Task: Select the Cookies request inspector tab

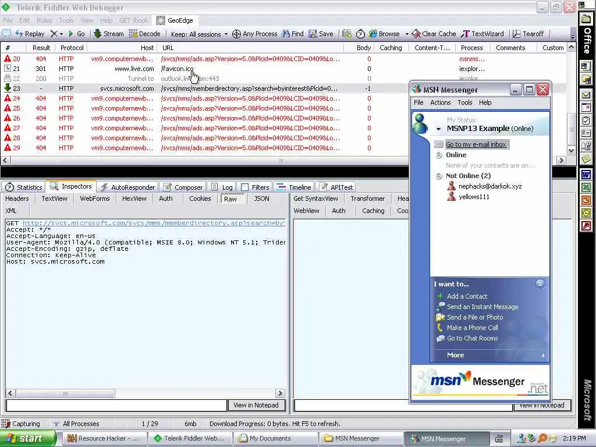Action: point(200,198)
